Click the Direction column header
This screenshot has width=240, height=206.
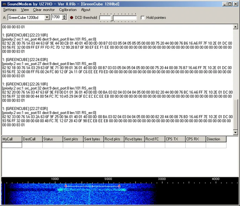tap(216, 139)
